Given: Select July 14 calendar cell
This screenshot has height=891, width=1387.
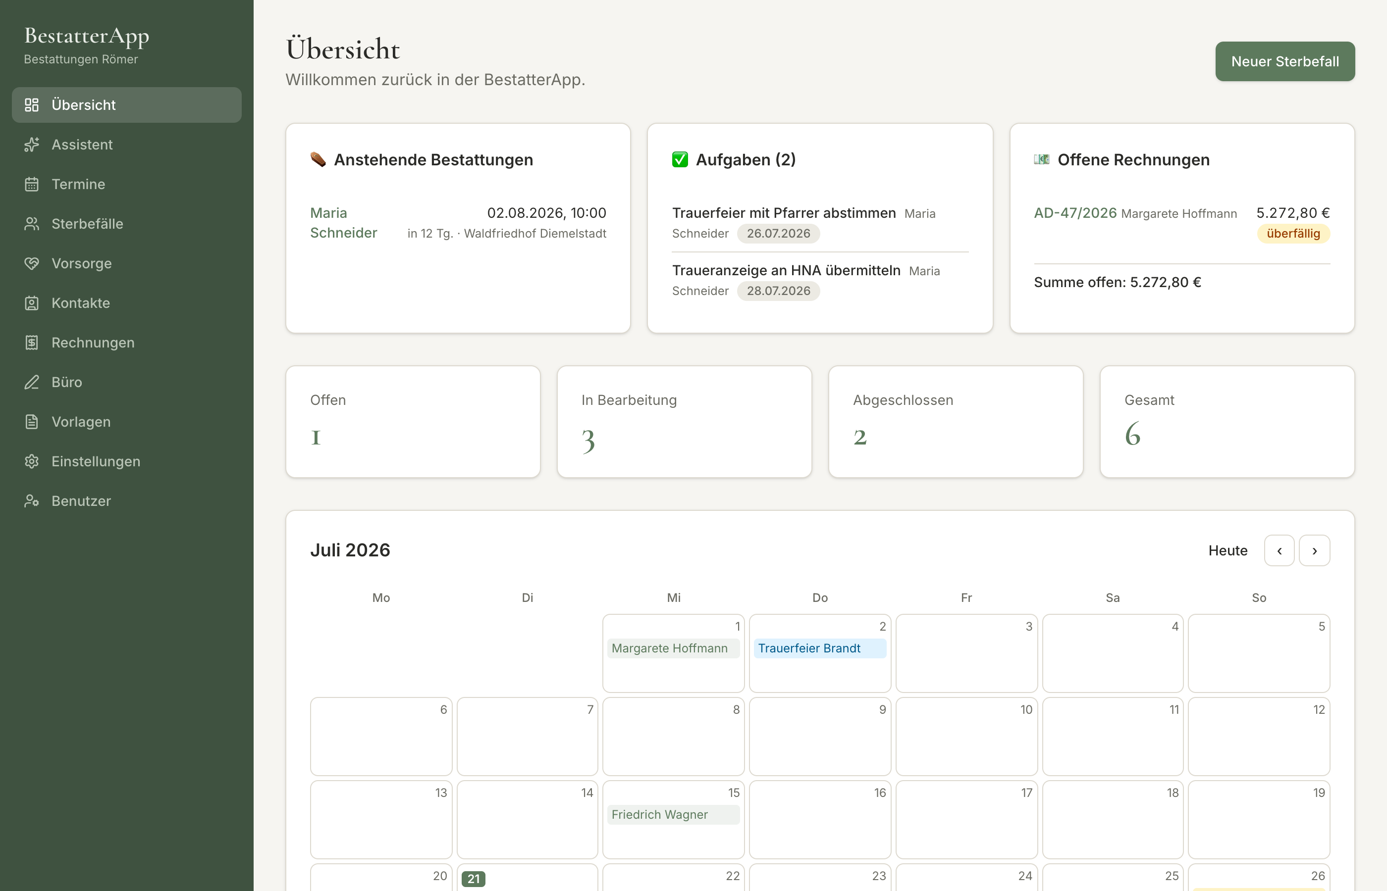Looking at the screenshot, I should 528,820.
